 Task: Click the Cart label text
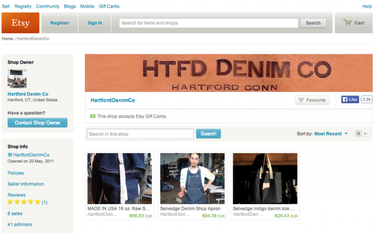tap(359, 23)
